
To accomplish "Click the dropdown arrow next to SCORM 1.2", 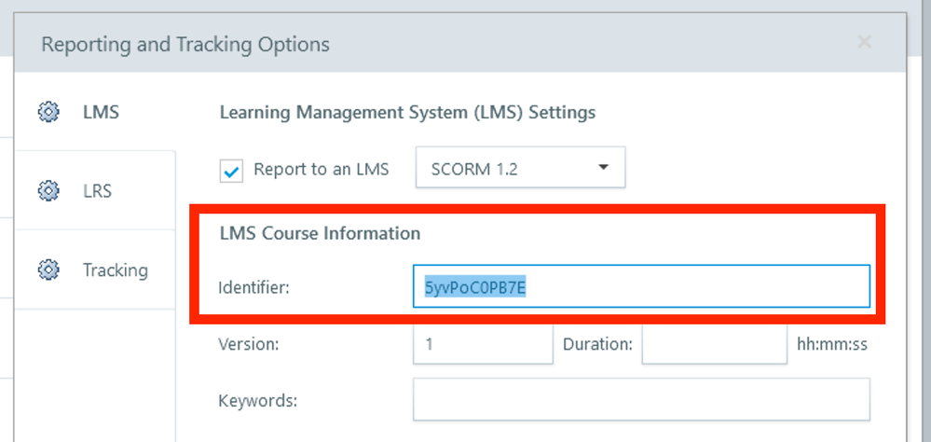I will [603, 168].
